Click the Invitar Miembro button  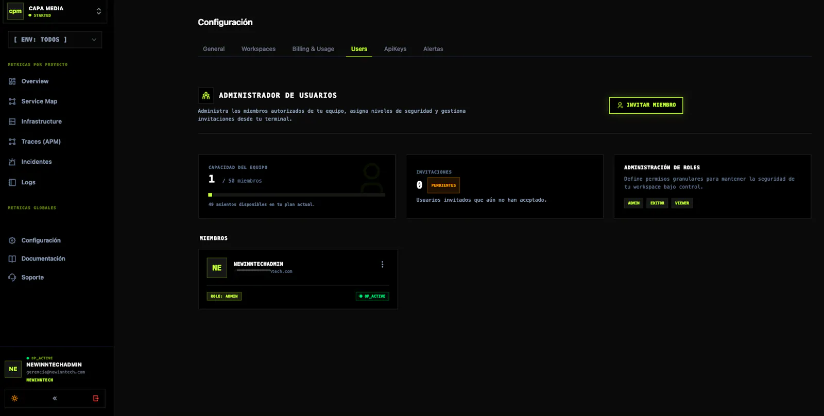646,105
